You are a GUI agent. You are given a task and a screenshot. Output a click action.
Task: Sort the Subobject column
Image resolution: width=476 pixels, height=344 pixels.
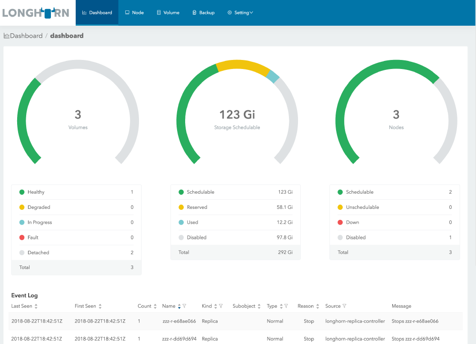tap(259, 306)
